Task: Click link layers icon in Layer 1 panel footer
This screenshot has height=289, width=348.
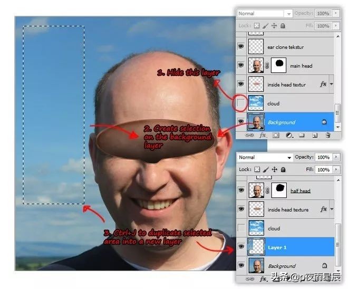Action: 250,279
